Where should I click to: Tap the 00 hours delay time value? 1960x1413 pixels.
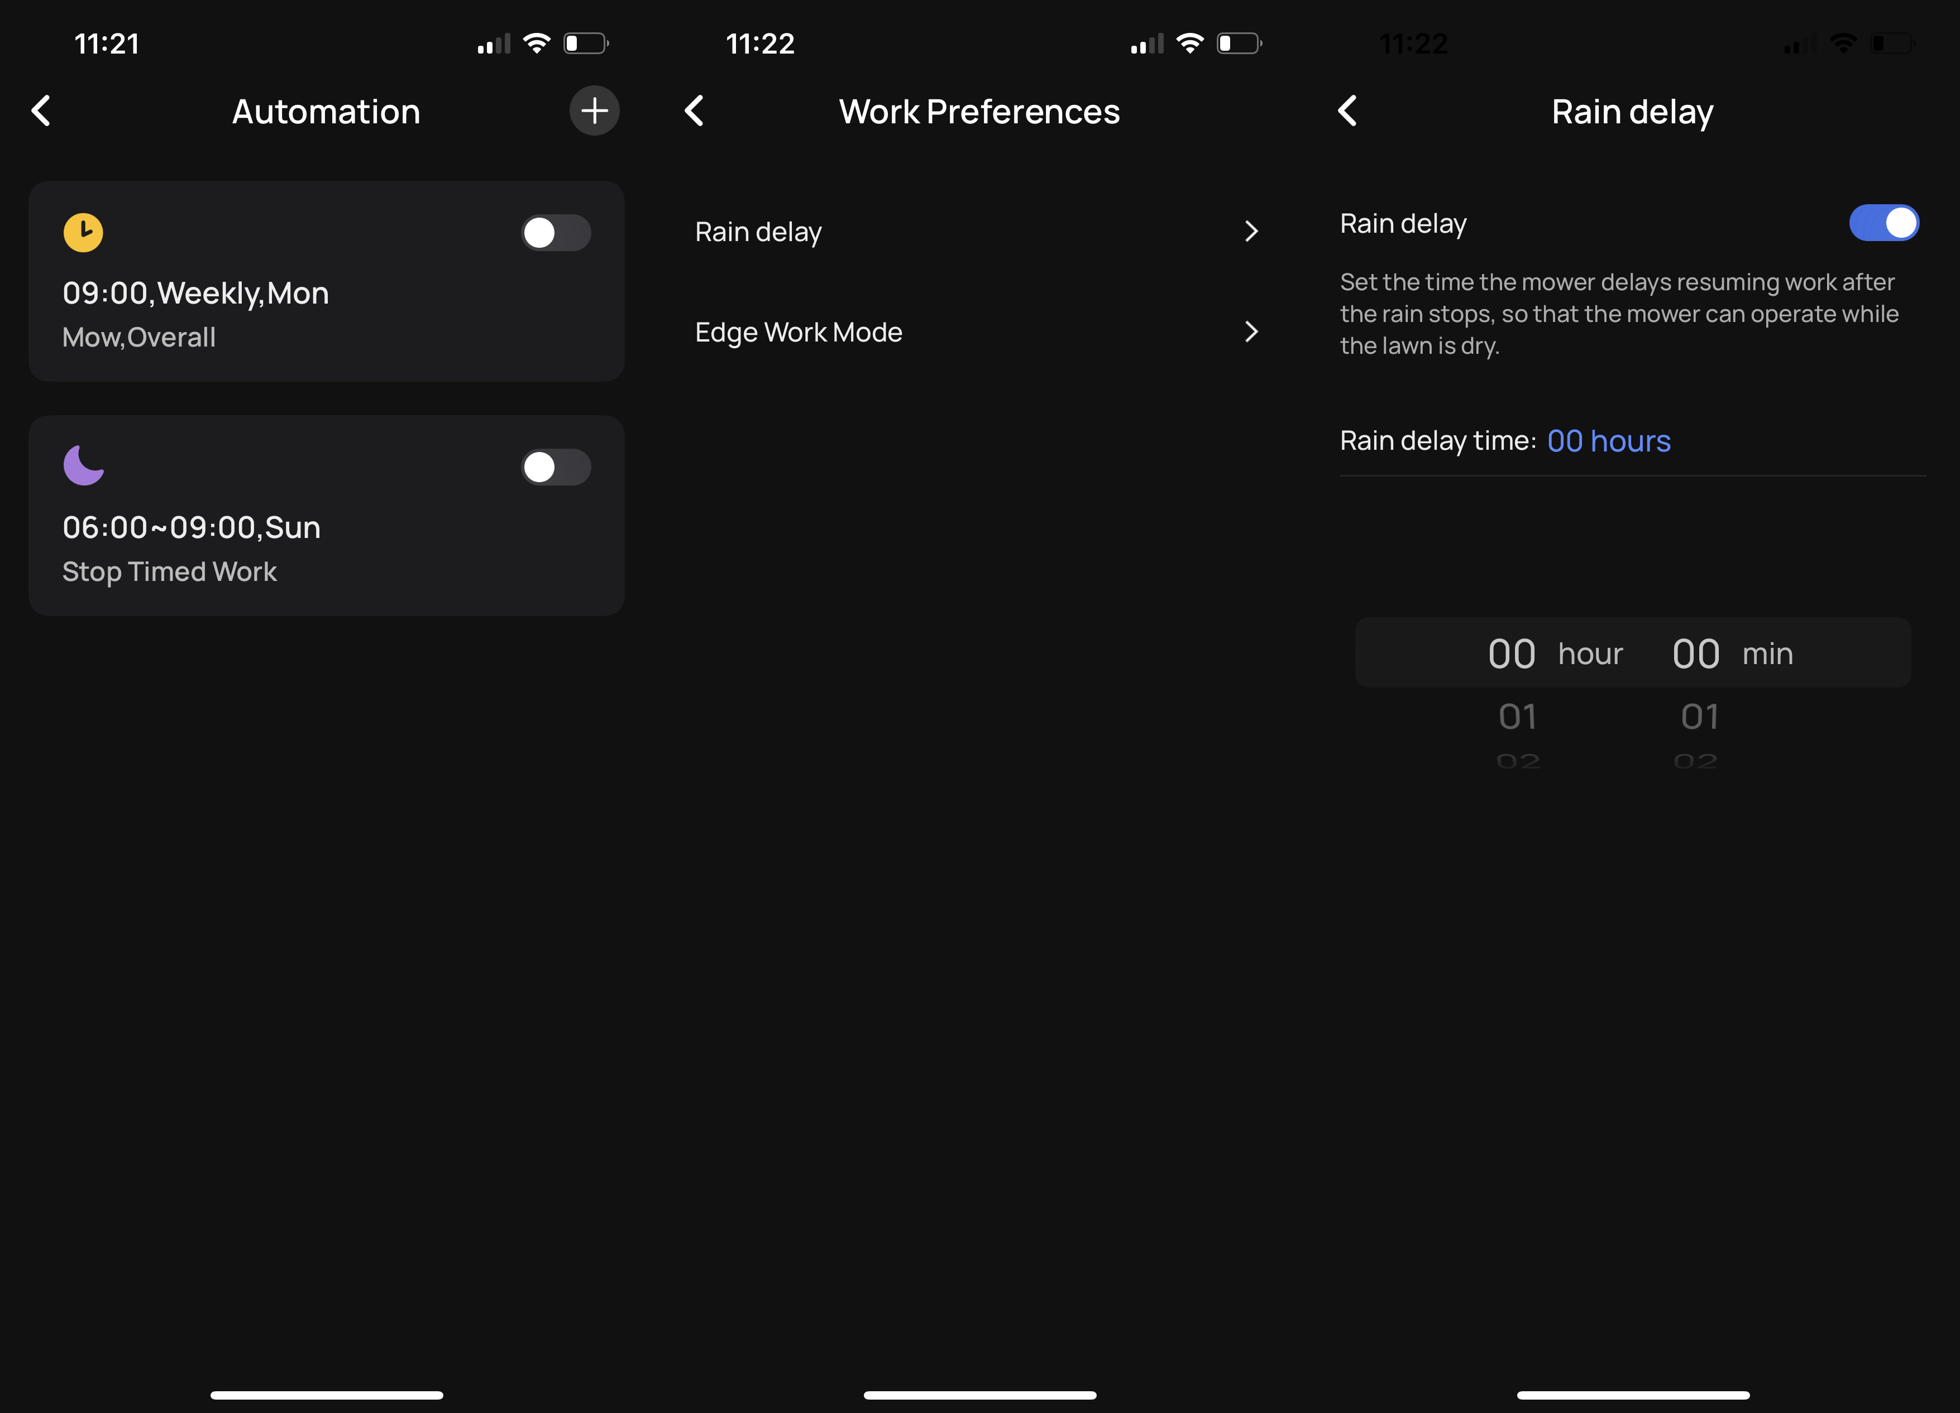pos(1608,441)
